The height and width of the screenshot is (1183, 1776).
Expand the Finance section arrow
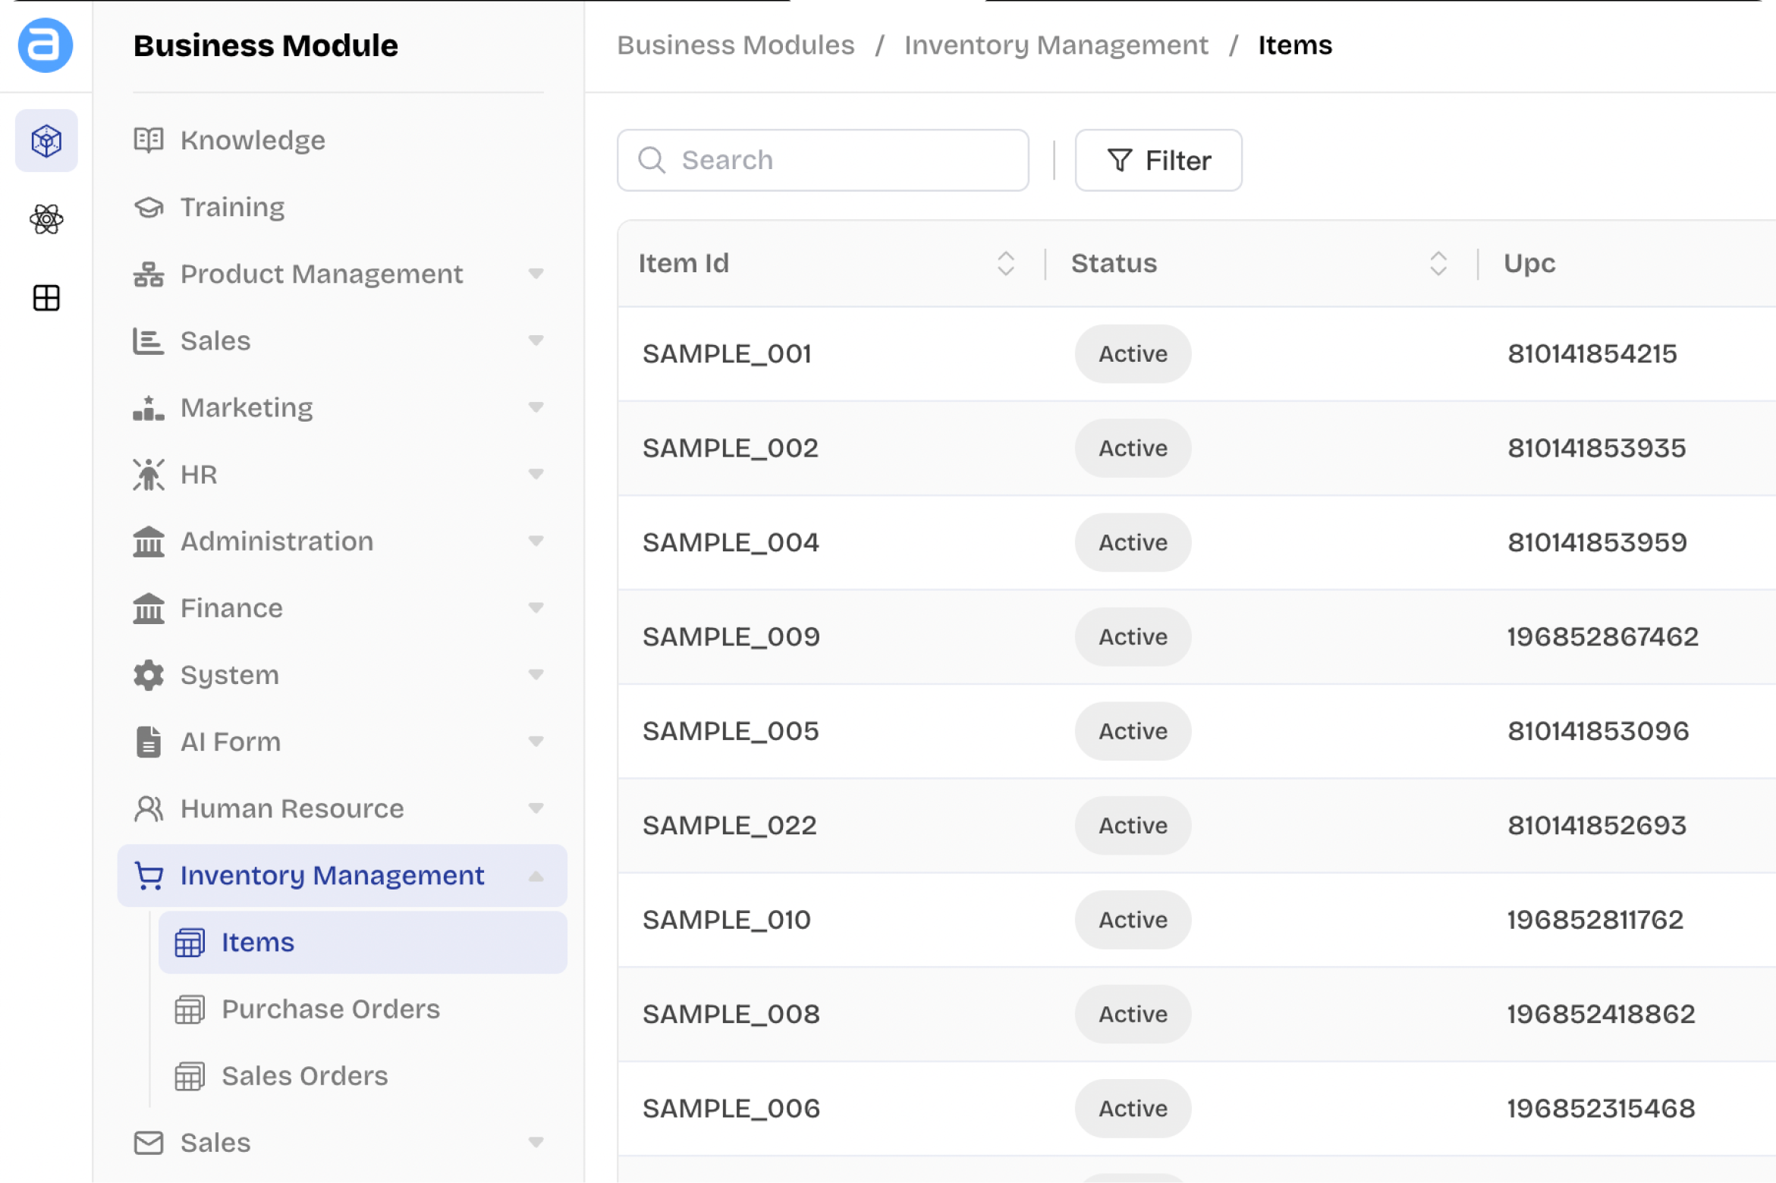(x=536, y=607)
